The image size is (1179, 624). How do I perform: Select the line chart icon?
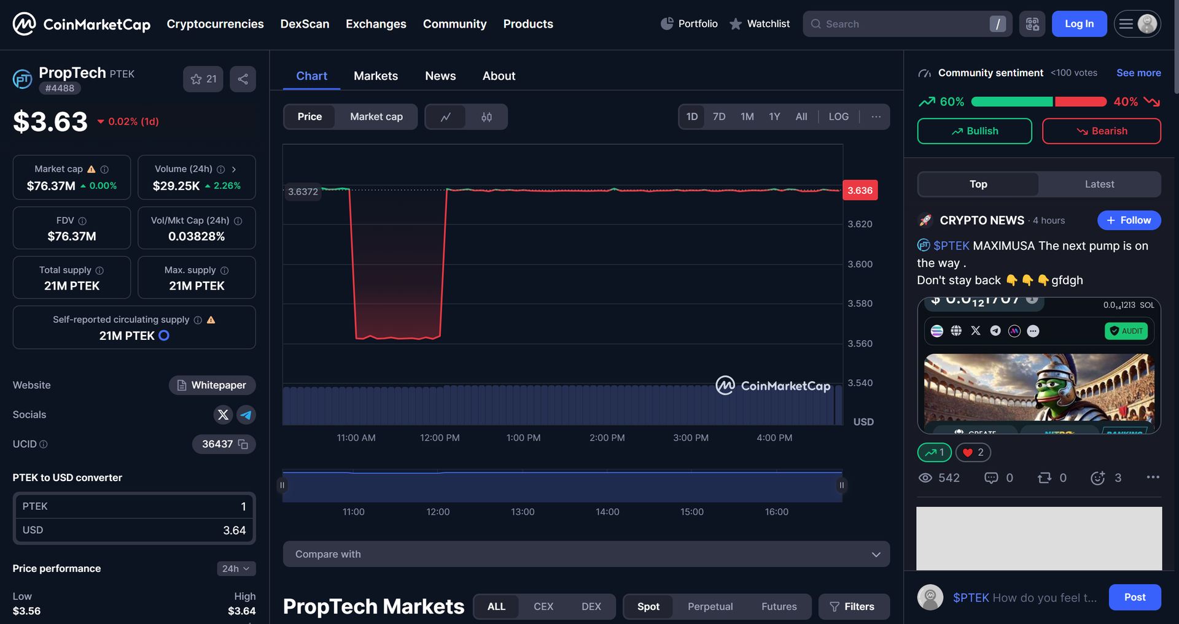pos(445,117)
